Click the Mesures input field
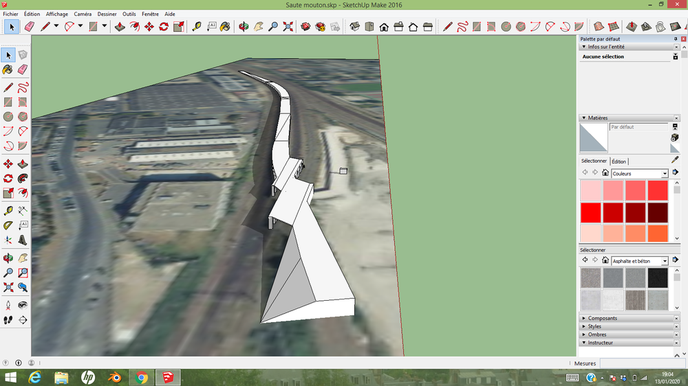 (642, 363)
